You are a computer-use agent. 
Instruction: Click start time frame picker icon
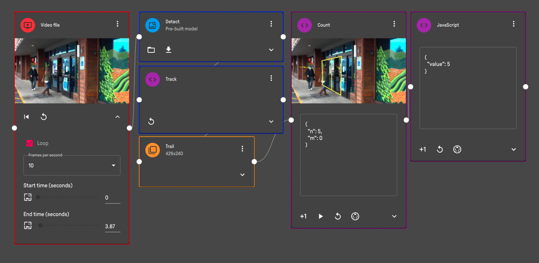click(x=28, y=197)
